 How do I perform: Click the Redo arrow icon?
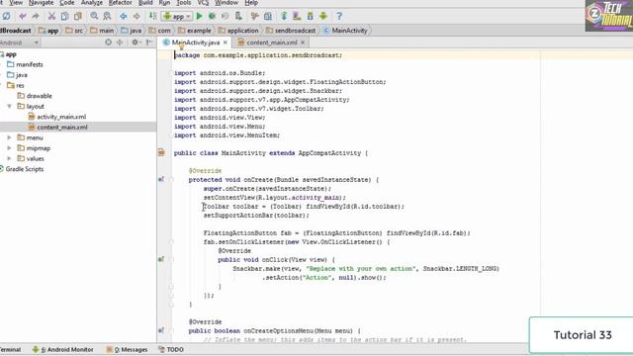36,16
